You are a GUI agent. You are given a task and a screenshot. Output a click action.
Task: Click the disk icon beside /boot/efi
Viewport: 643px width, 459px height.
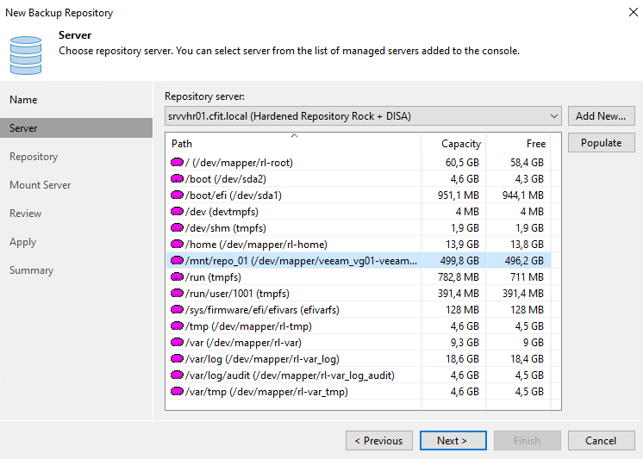tap(178, 195)
